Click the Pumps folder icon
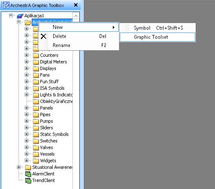This screenshot has width=215, height=189. [x=36, y=121]
